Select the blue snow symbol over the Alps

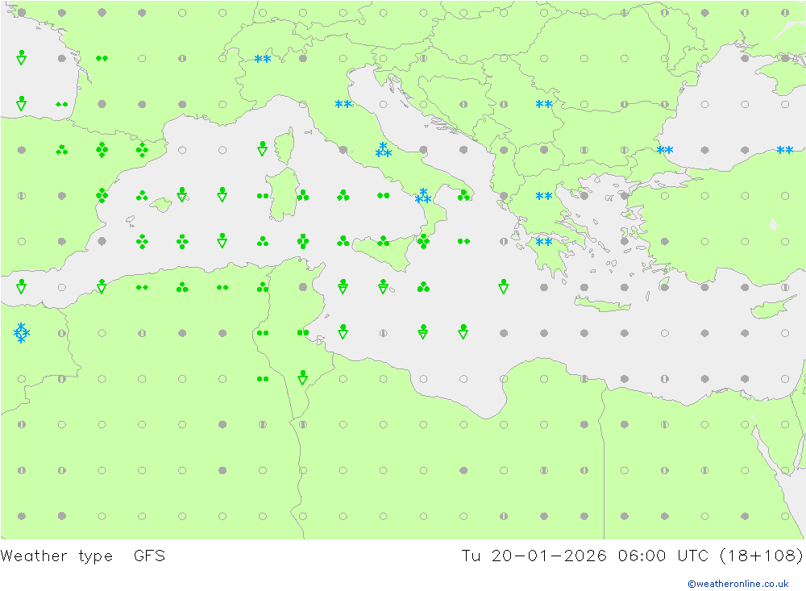point(262,59)
